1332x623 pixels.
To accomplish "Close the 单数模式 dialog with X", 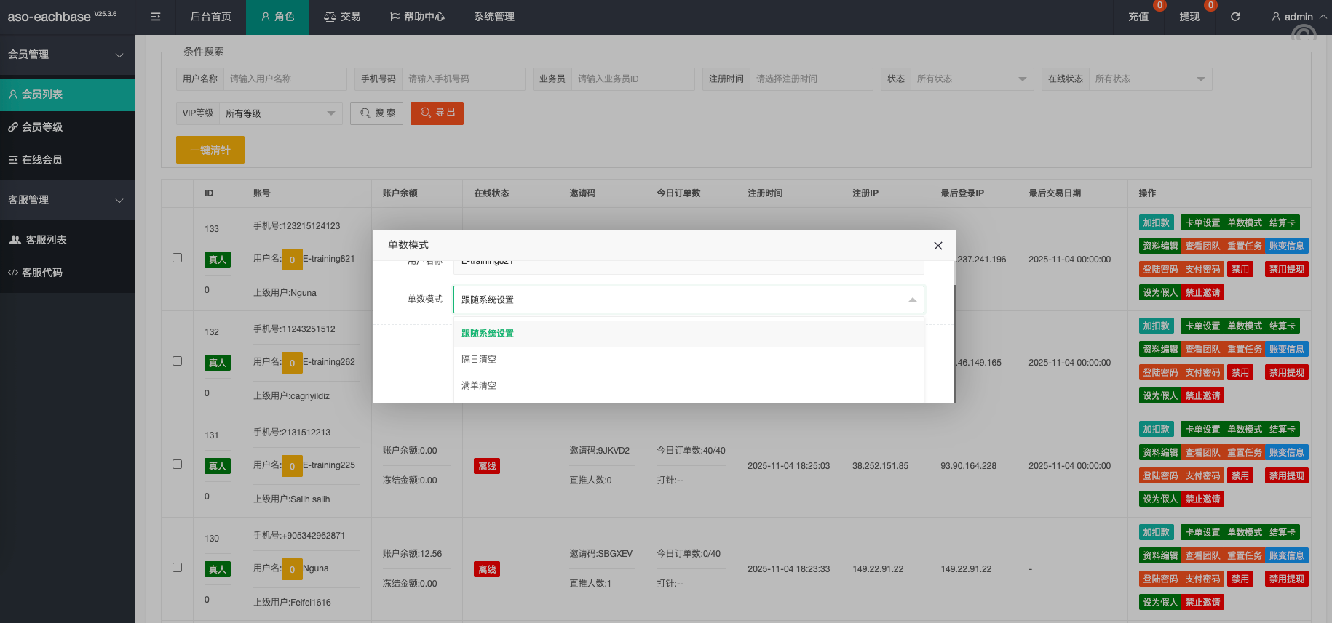I will (x=937, y=246).
